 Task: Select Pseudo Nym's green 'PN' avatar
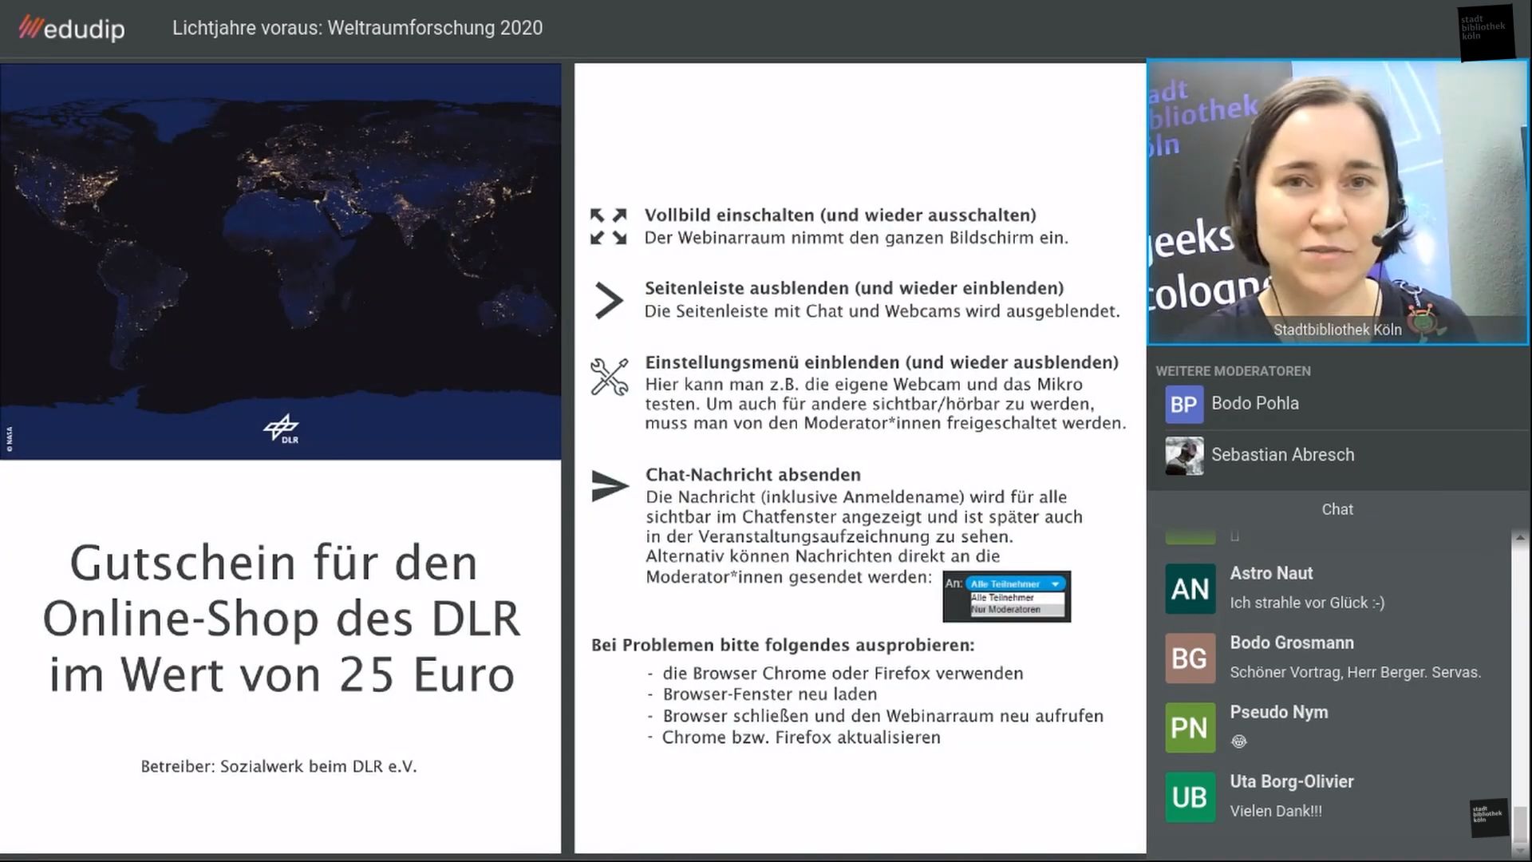(x=1190, y=728)
